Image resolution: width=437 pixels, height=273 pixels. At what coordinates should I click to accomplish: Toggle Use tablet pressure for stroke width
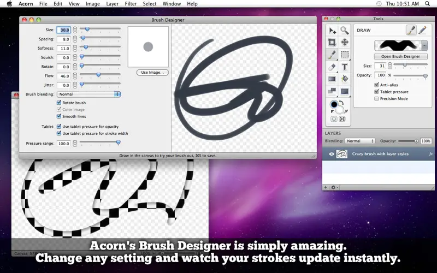pos(59,133)
